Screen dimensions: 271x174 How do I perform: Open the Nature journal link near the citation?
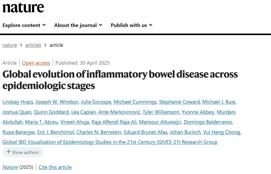[x=10, y=167]
